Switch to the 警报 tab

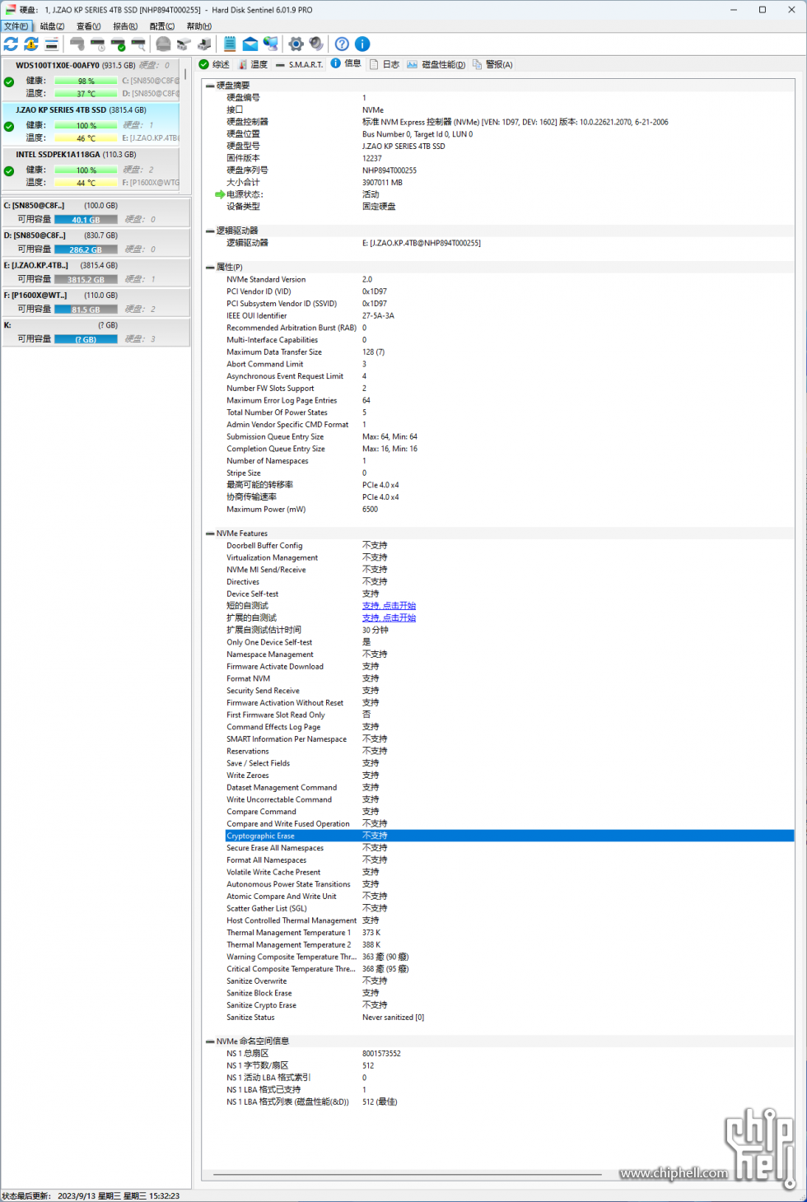[492, 64]
